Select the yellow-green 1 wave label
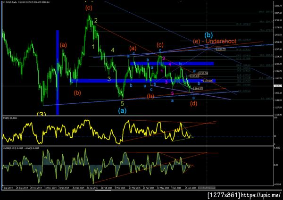283x200 pixels. 93,47
